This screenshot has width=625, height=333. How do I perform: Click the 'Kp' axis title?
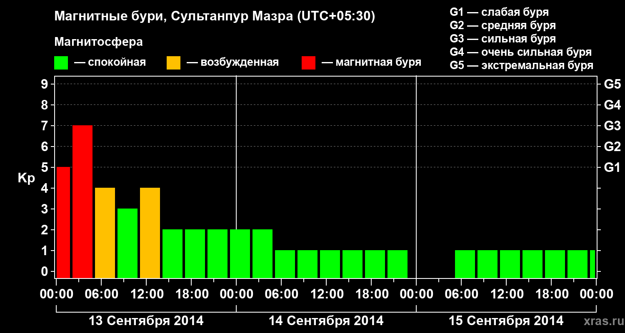click(x=26, y=179)
